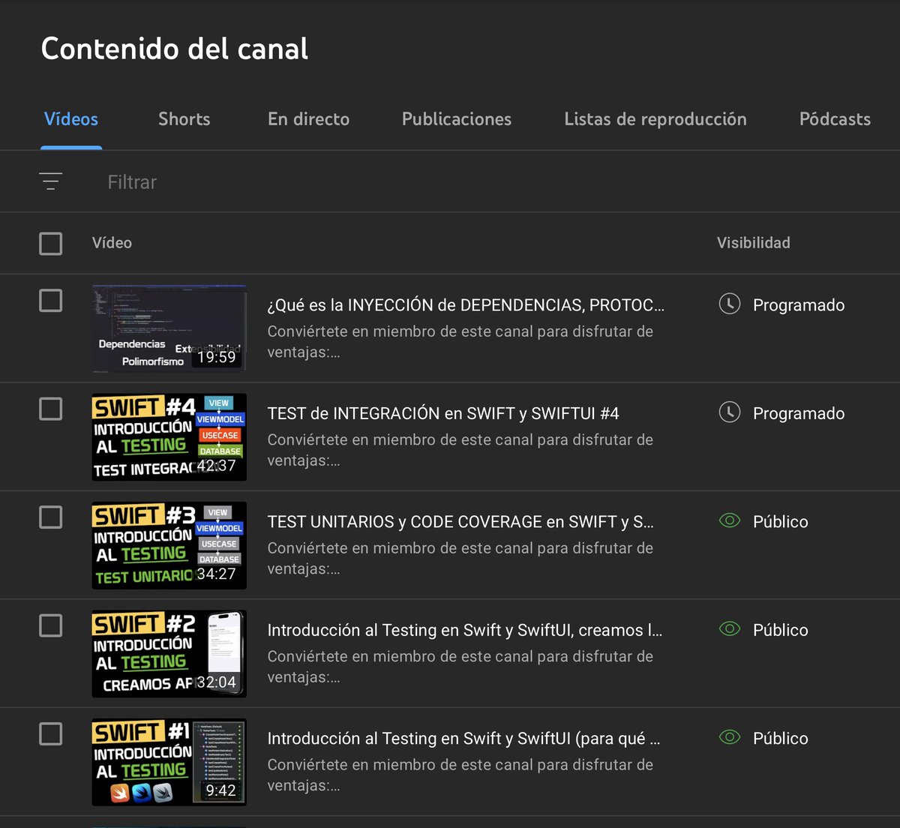Viewport: 900px width, 828px height.
Task: Click the Vídeo column header
Action: 112,243
